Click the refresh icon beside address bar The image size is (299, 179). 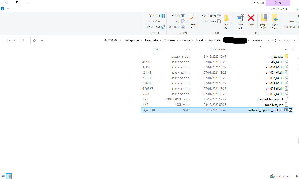[34, 40]
